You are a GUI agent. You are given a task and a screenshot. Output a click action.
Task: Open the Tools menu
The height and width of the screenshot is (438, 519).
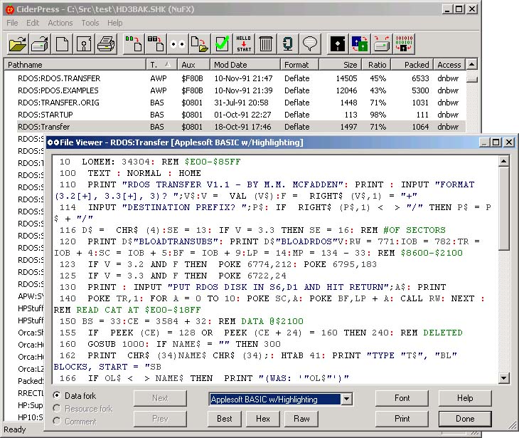point(90,23)
